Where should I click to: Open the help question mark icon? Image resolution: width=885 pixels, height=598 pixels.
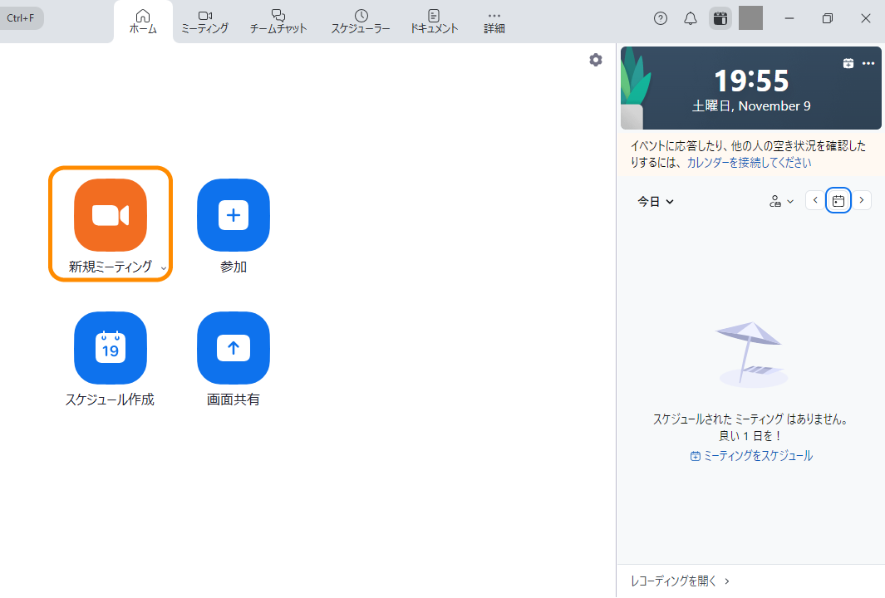point(661,18)
